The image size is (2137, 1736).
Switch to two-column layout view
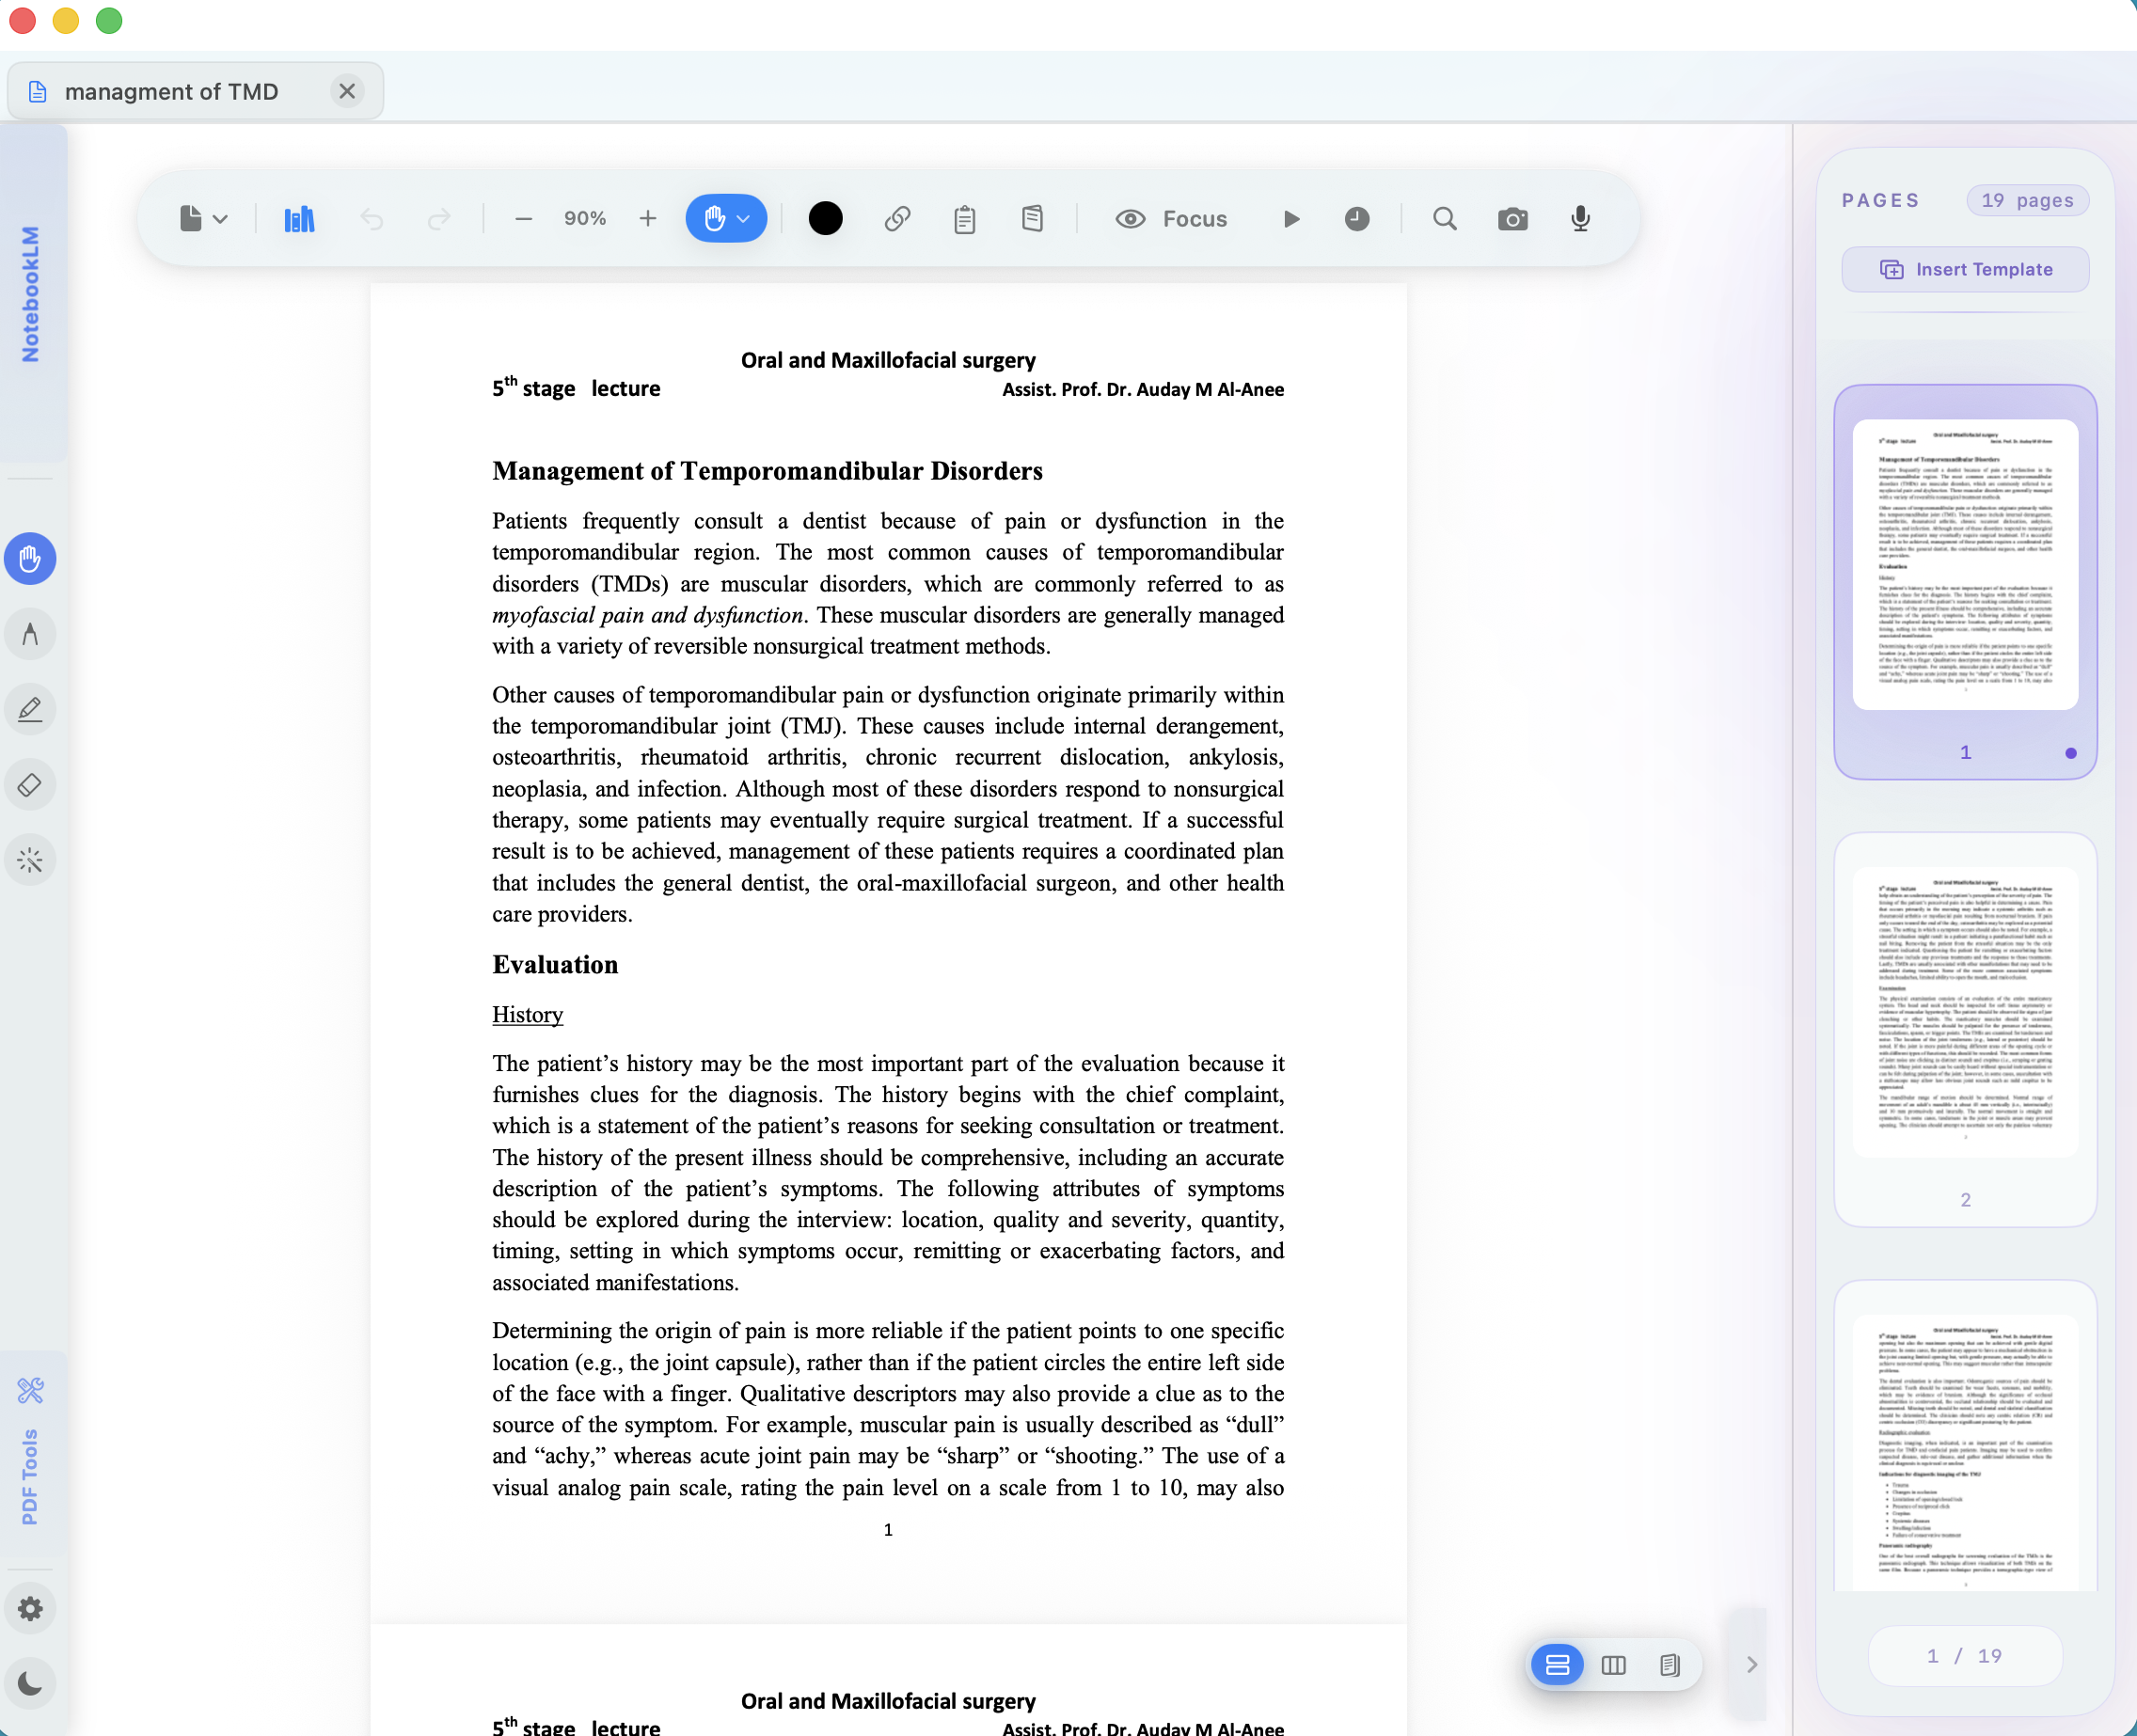click(x=1613, y=1665)
